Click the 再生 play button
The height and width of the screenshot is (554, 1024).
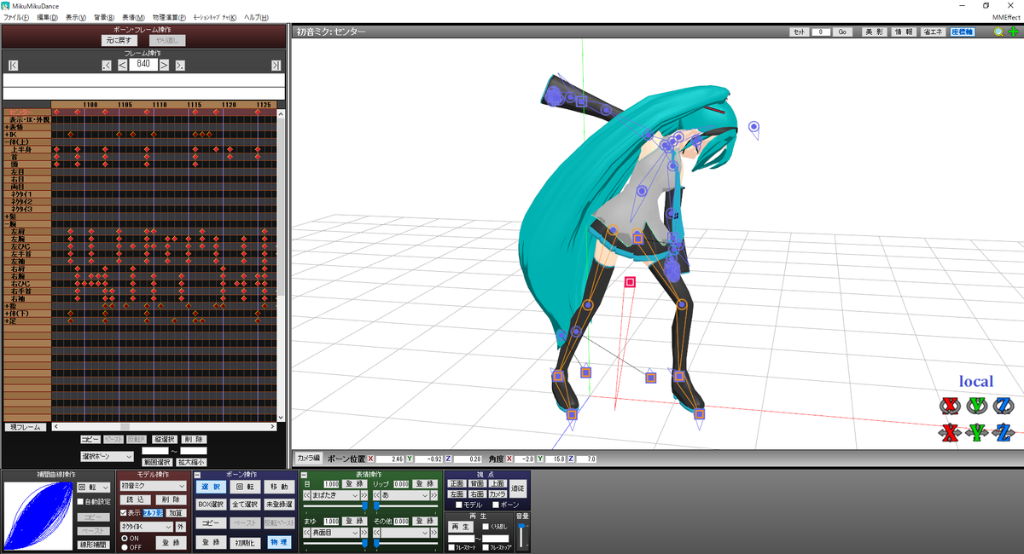pos(461,527)
